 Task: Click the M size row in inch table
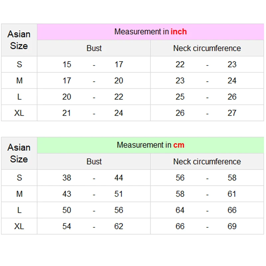(19, 81)
